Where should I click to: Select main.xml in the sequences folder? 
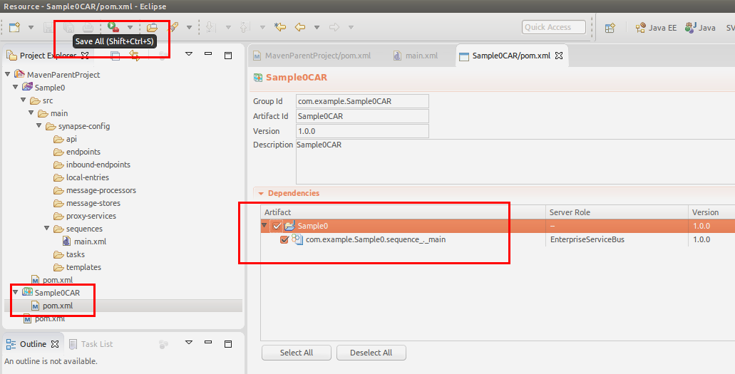pyautogui.click(x=90, y=241)
